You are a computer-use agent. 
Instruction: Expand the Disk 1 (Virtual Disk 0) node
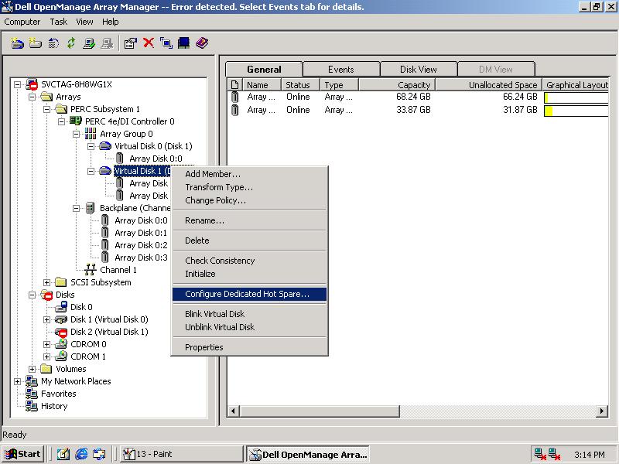tap(47, 319)
